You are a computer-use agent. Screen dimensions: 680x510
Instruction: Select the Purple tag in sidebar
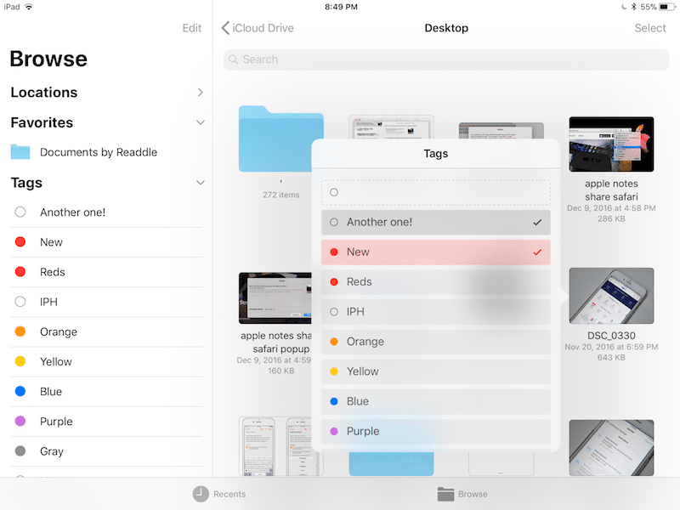pos(56,422)
